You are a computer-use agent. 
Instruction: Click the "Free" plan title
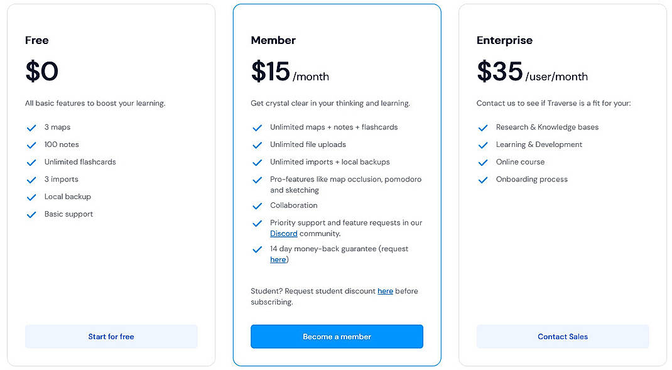[x=36, y=40]
